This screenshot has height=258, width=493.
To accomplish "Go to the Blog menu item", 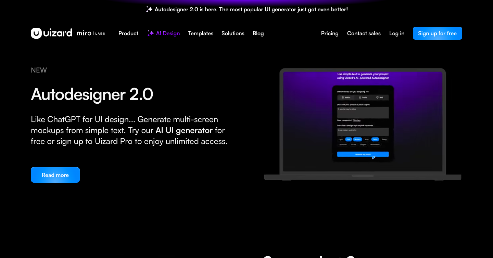I will coord(258,33).
